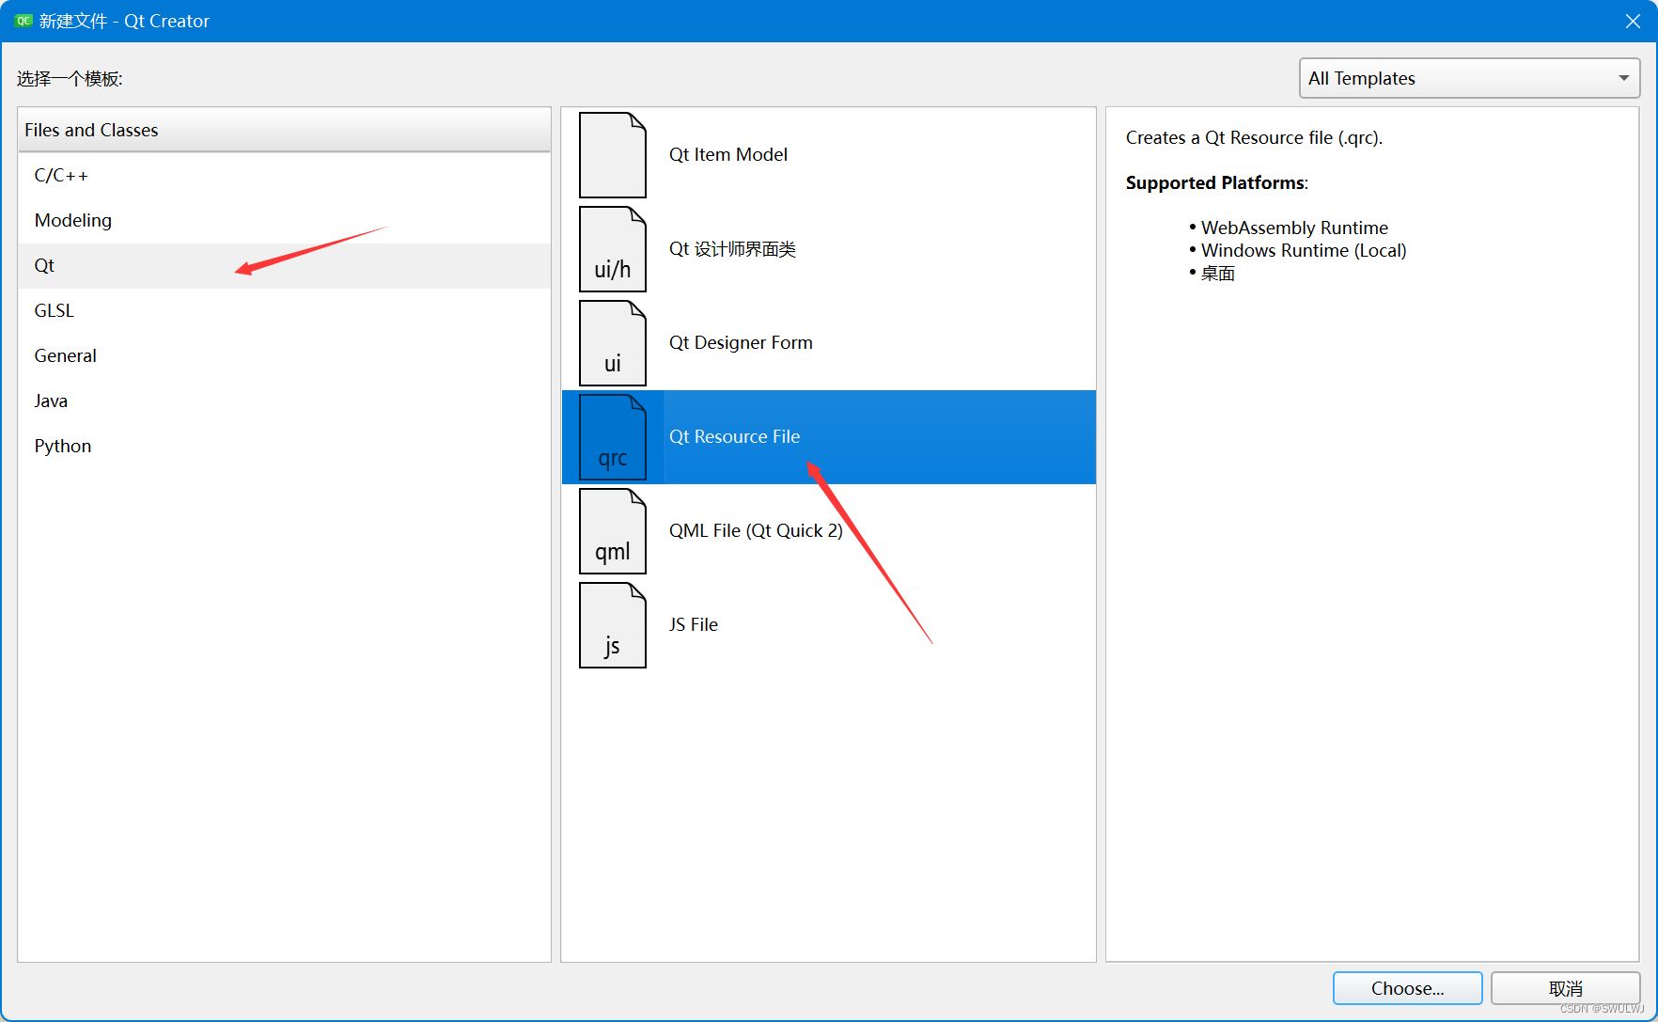Screen dimensions: 1658x1022
Task: Click the Files and Classes header
Action: click(x=284, y=130)
